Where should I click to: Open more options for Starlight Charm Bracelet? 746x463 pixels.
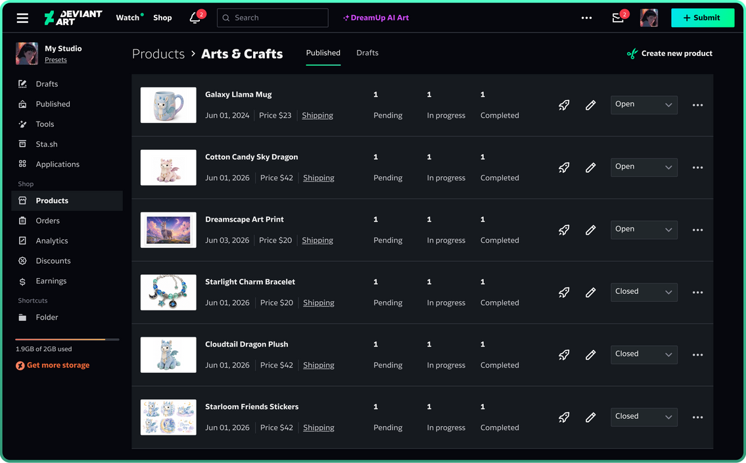(697, 292)
